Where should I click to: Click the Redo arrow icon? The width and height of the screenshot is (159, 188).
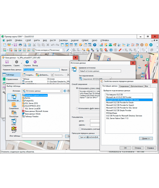point(57,45)
